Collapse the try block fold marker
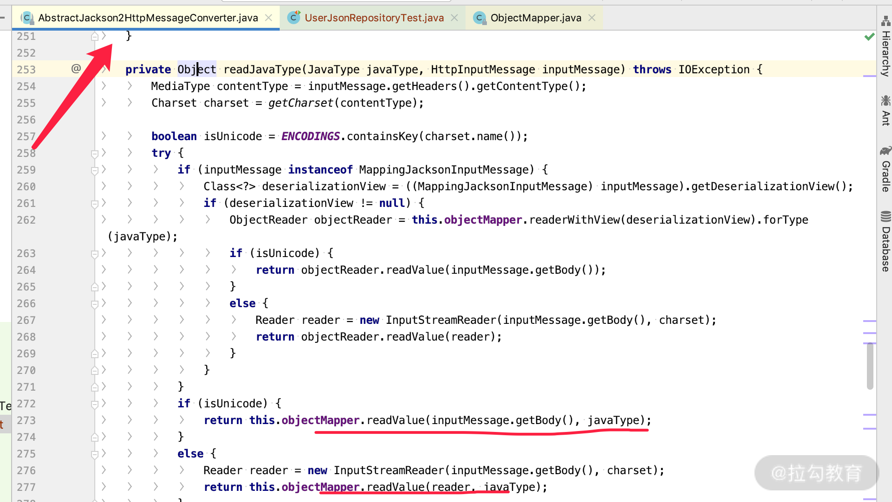Screen dimensions: 892x502 (94, 153)
